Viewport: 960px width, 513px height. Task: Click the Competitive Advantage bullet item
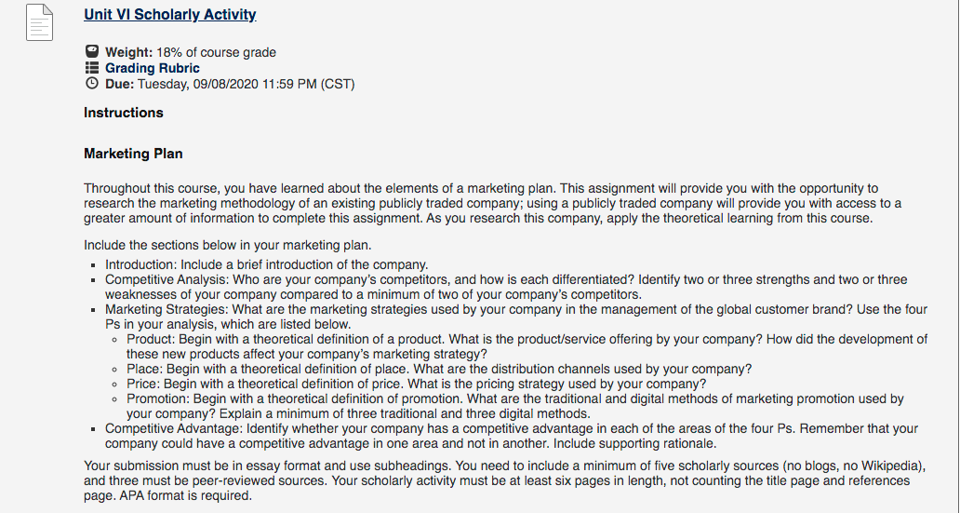pyautogui.click(x=512, y=437)
